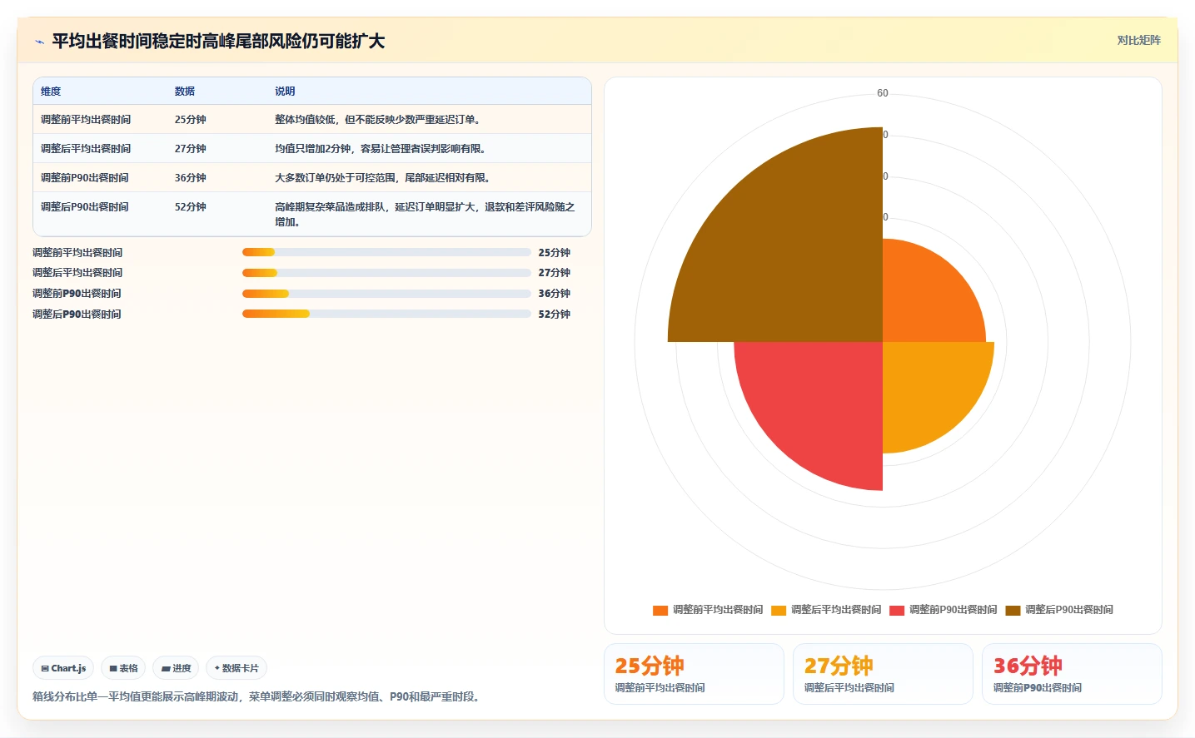Click description starting 均值只增加2分钟
Viewport: 1195px width, 738px height.
pyautogui.click(x=382, y=149)
